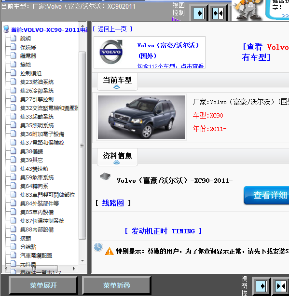Image resolution: width=289 pixels, height=296 pixels.
Task: Click page icon beside 接頭
Action: 14,238
